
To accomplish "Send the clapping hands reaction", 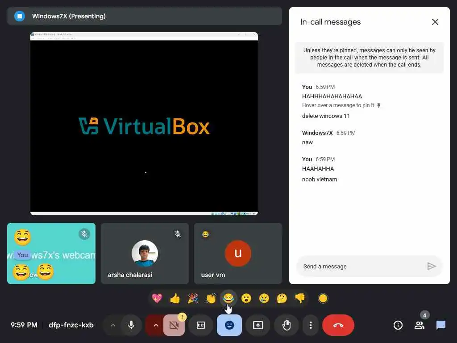I will [x=211, y=298].
